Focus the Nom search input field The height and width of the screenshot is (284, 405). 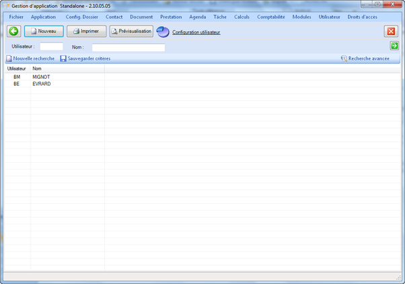(128, 48)
